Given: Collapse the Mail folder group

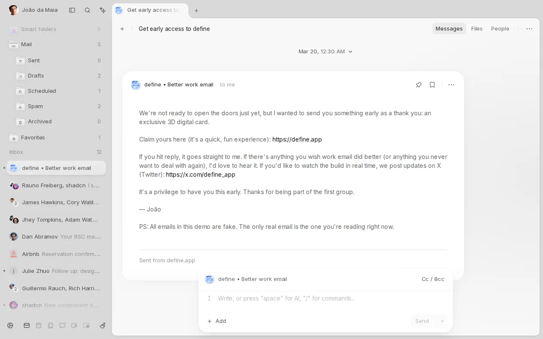Looking at the screenshot, I should [x=56, y=44].
